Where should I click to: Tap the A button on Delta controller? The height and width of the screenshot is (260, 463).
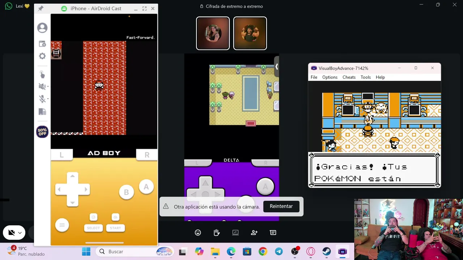click(265, 186)
